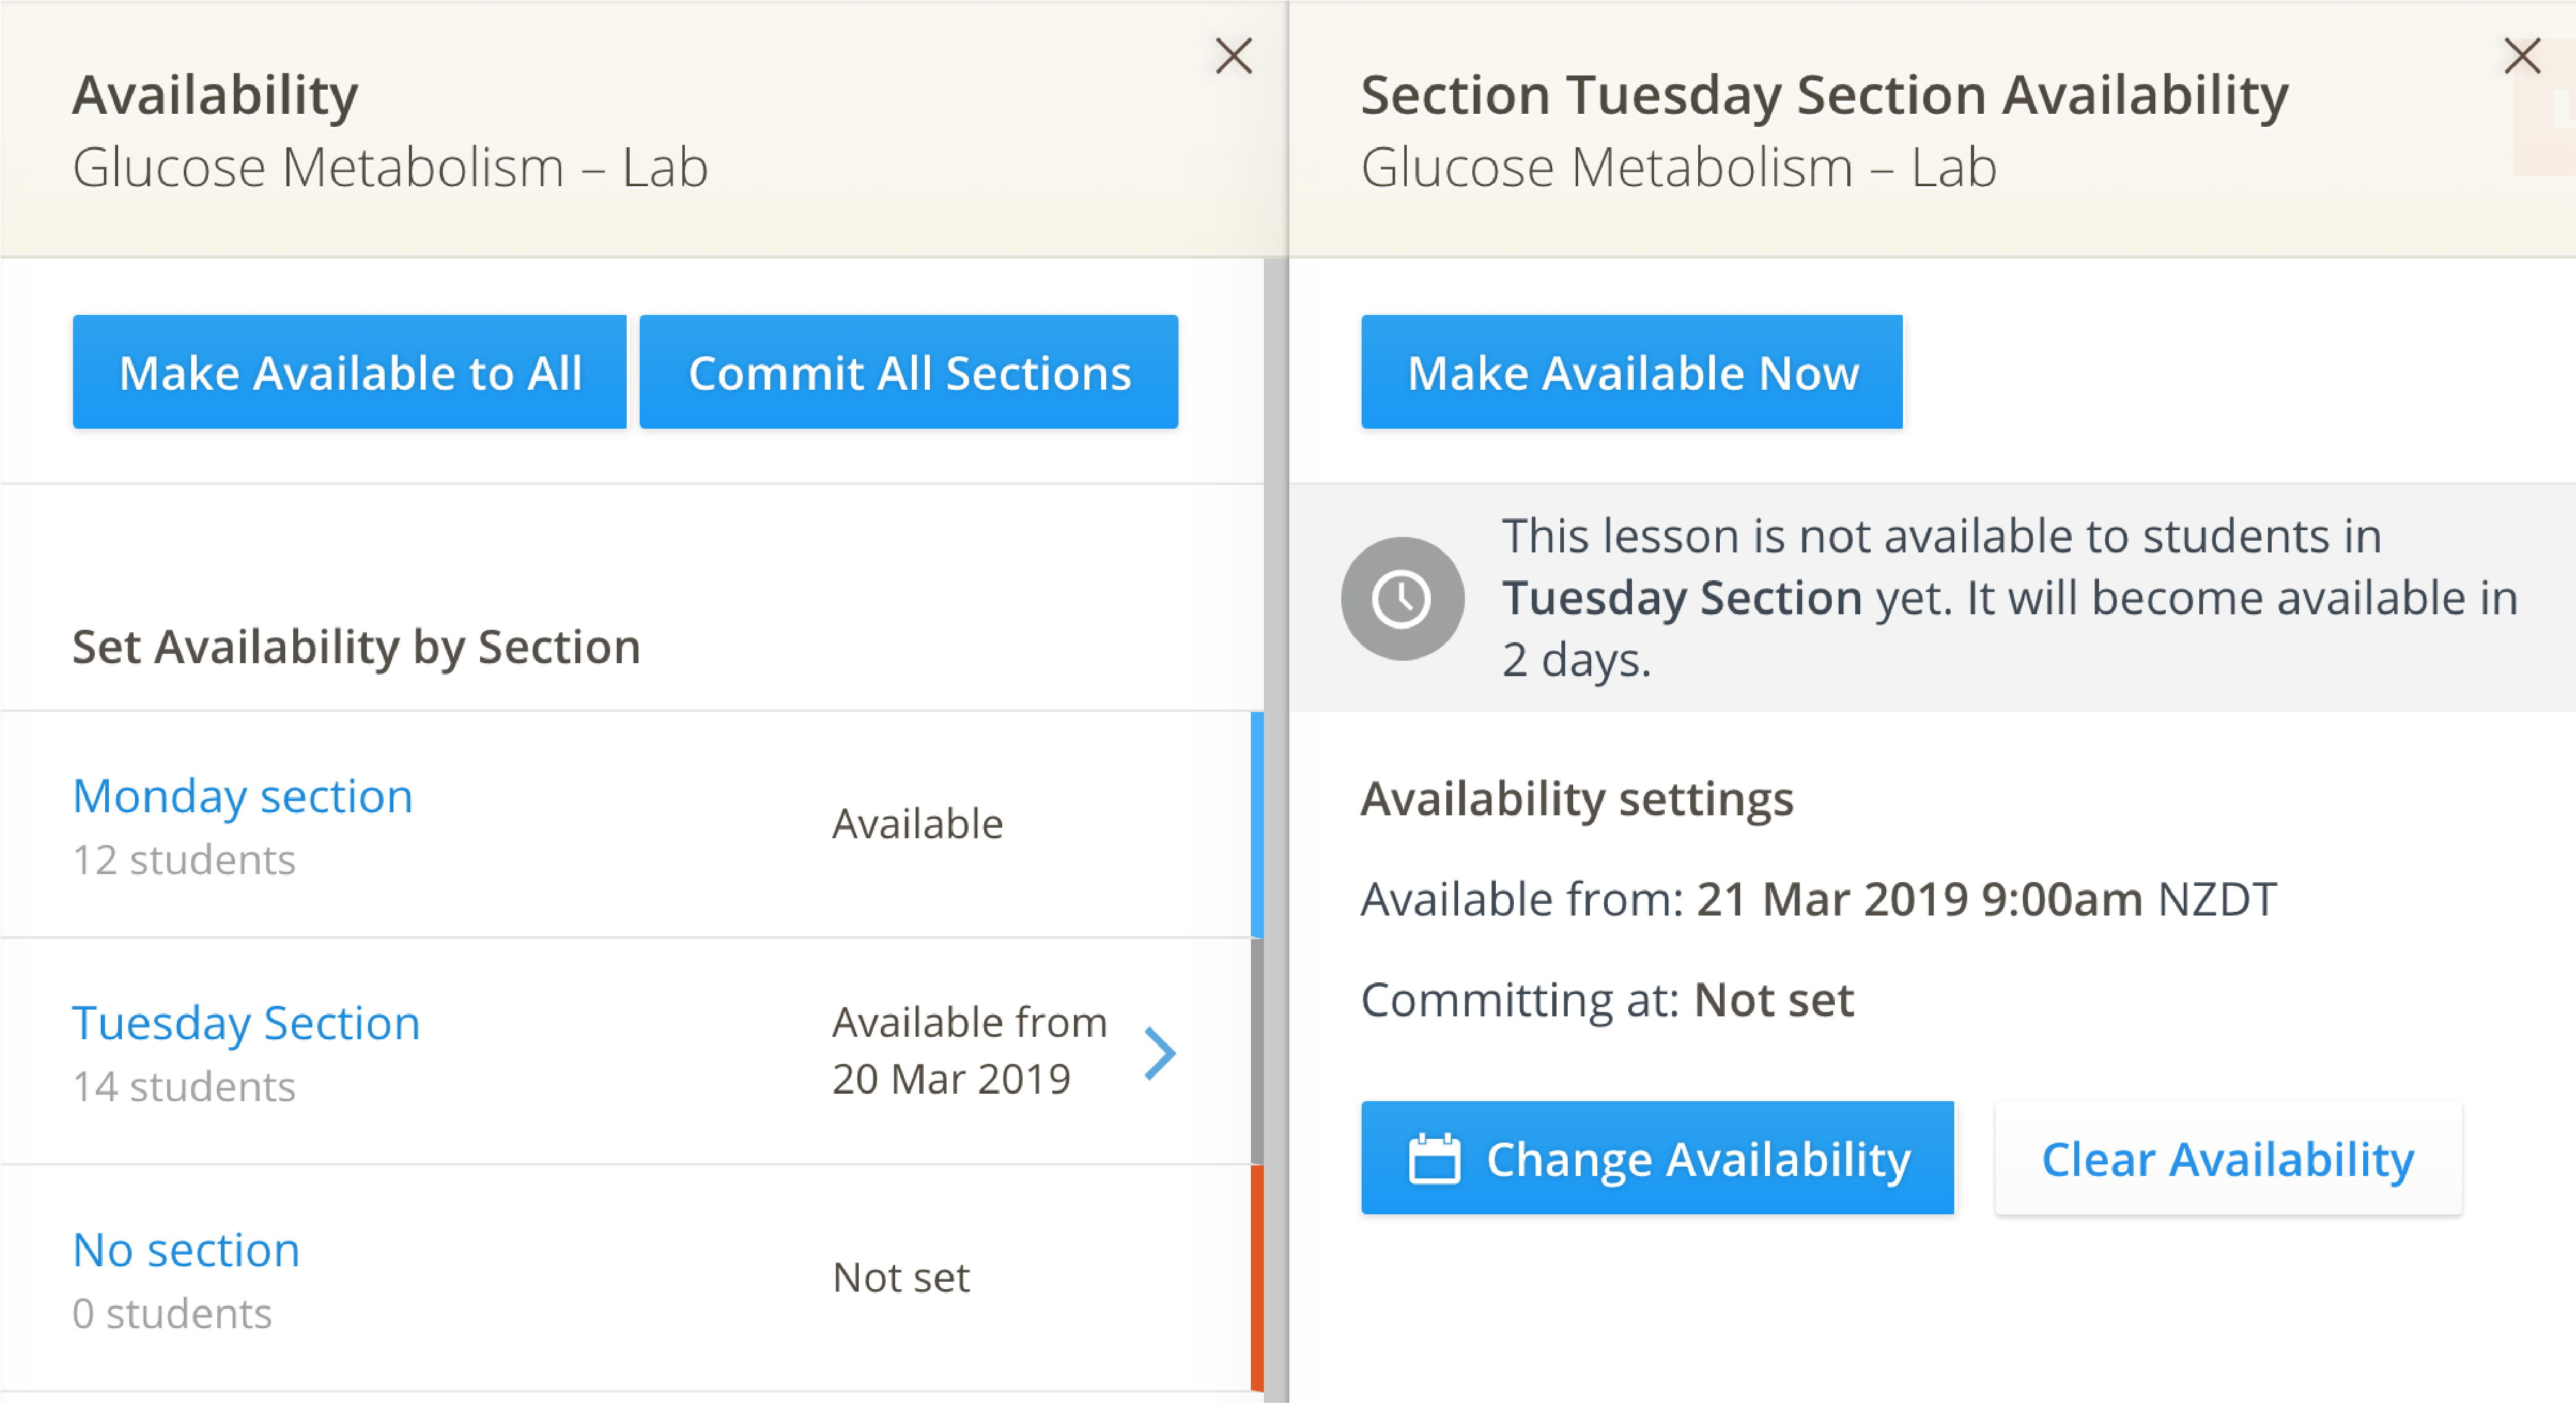2576x1403 pixels.
Task: Click the Available from 21 Mar 2019 date text
Action: [1918, 899]
